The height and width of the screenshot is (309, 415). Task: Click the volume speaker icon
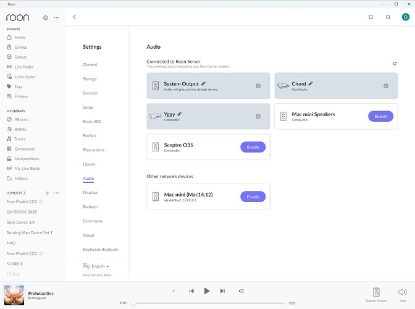(402, 292)
